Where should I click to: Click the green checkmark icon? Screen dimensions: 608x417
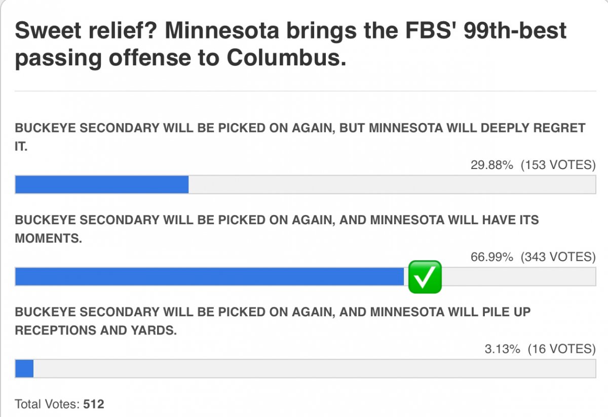click(x=425, y=277)
